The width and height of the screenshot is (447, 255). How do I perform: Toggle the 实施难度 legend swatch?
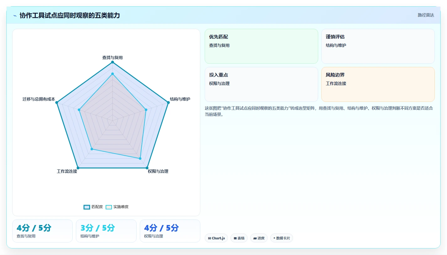pos(109,207)
